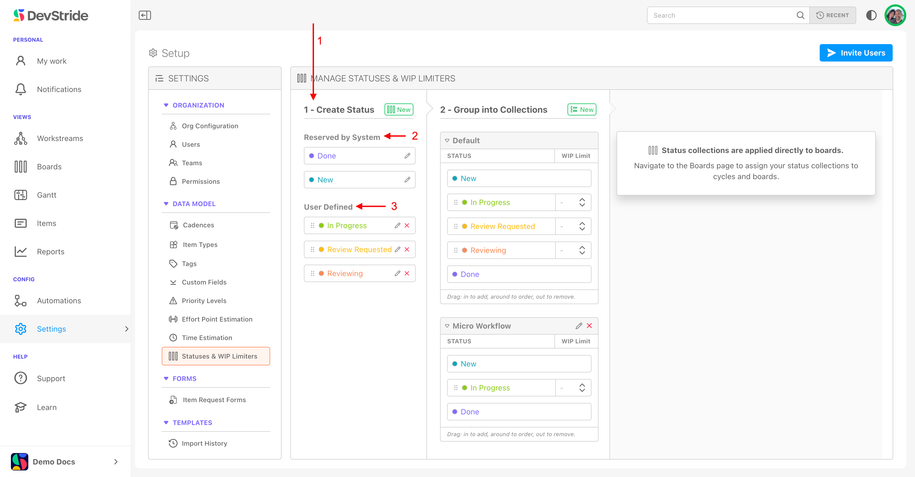The image size is (915, 477).
Task: Open the Gantt view in sidebar
Action: (47, 195)
